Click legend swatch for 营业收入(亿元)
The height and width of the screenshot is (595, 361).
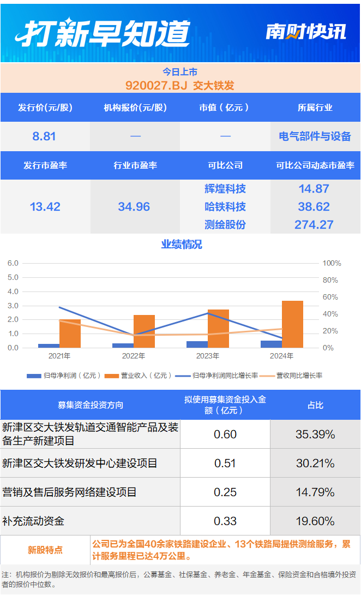click(x=111, y=376)
